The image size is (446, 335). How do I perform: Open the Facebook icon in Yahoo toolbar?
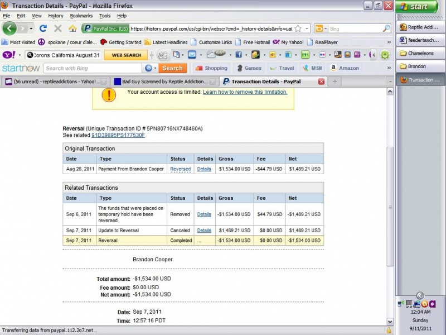pos(239,55)
